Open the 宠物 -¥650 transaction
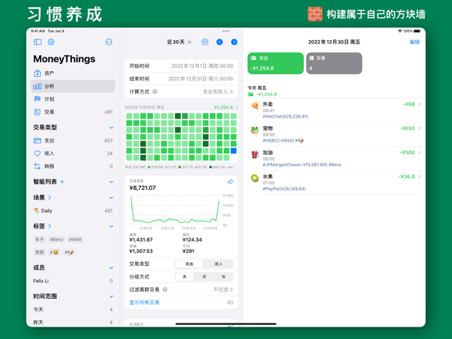 point(337,134)
